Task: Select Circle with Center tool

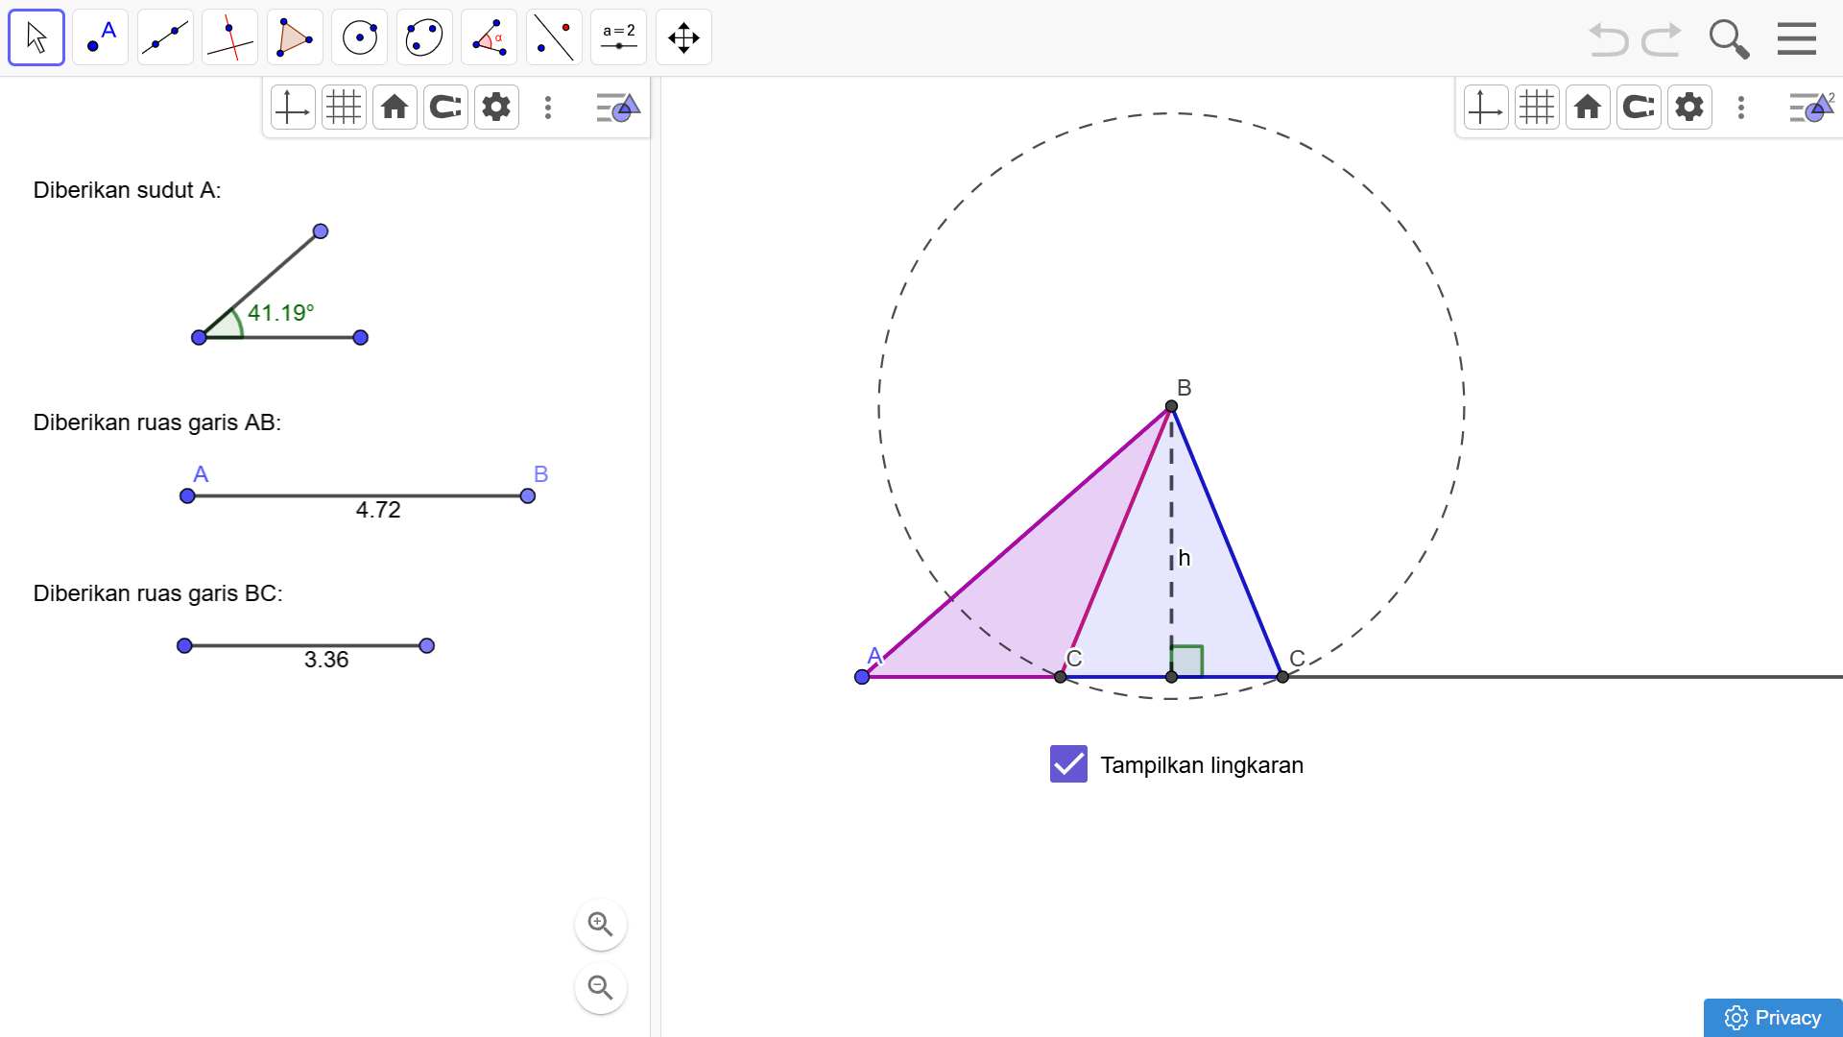Action: point(360,38)
